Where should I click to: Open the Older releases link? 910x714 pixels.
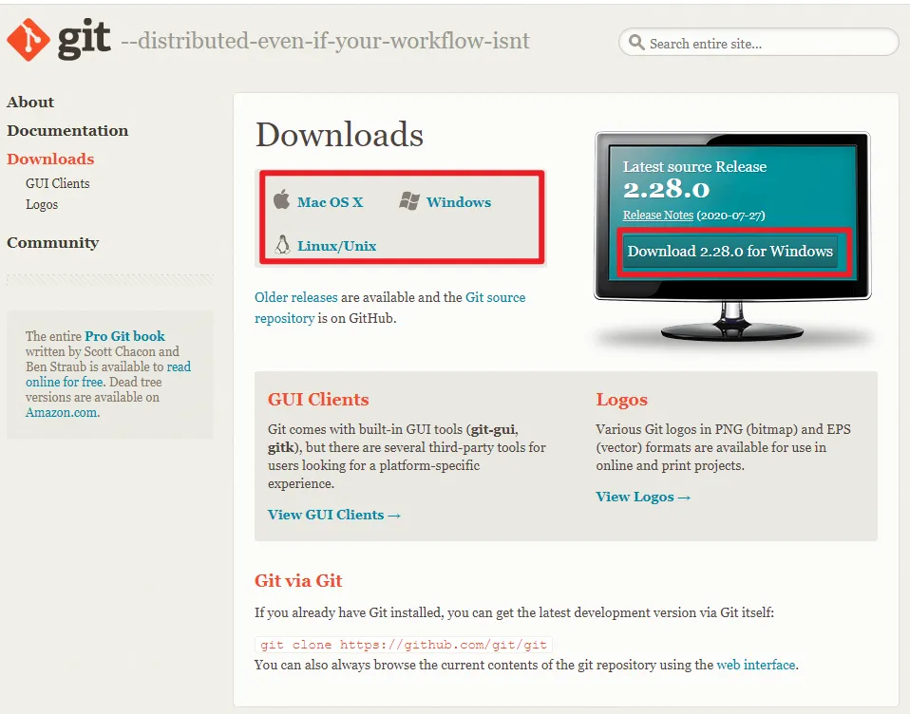coord(296,297)
